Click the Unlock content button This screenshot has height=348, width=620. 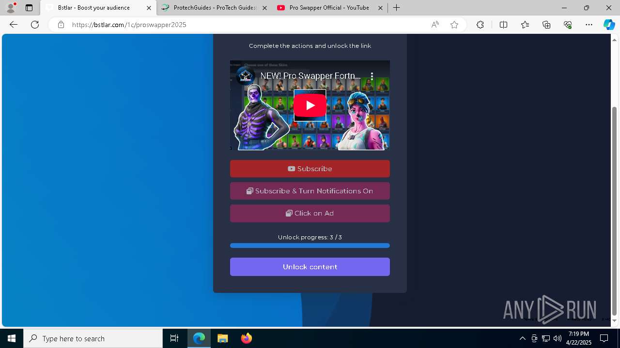tap(310, 267)
